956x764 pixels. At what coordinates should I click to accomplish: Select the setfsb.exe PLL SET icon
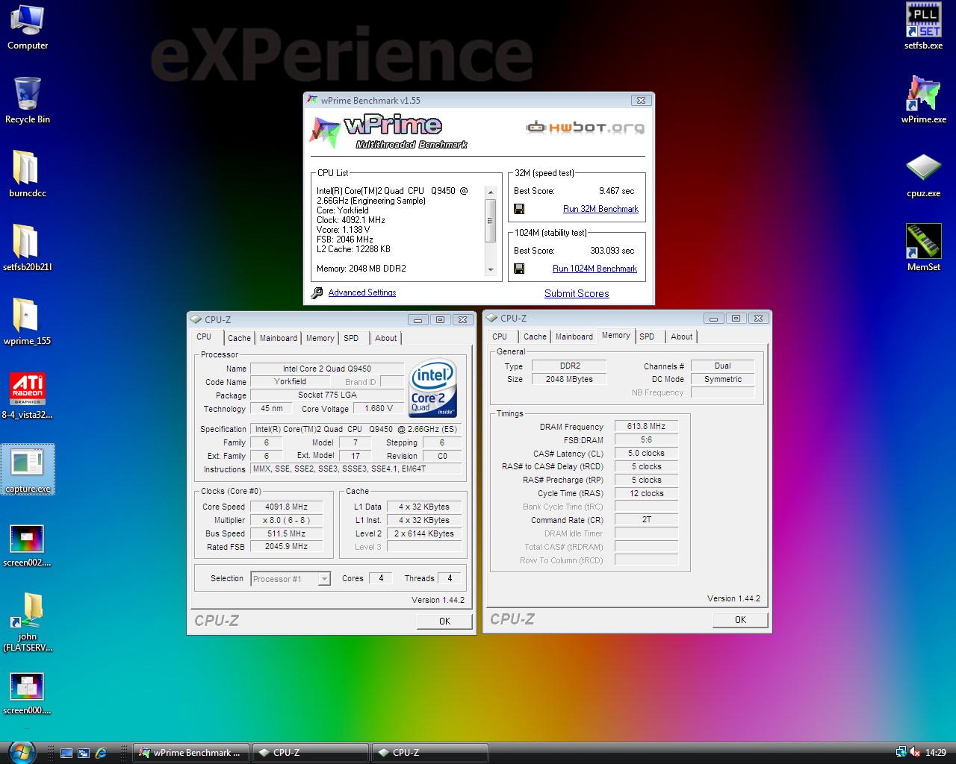point(924,27)
